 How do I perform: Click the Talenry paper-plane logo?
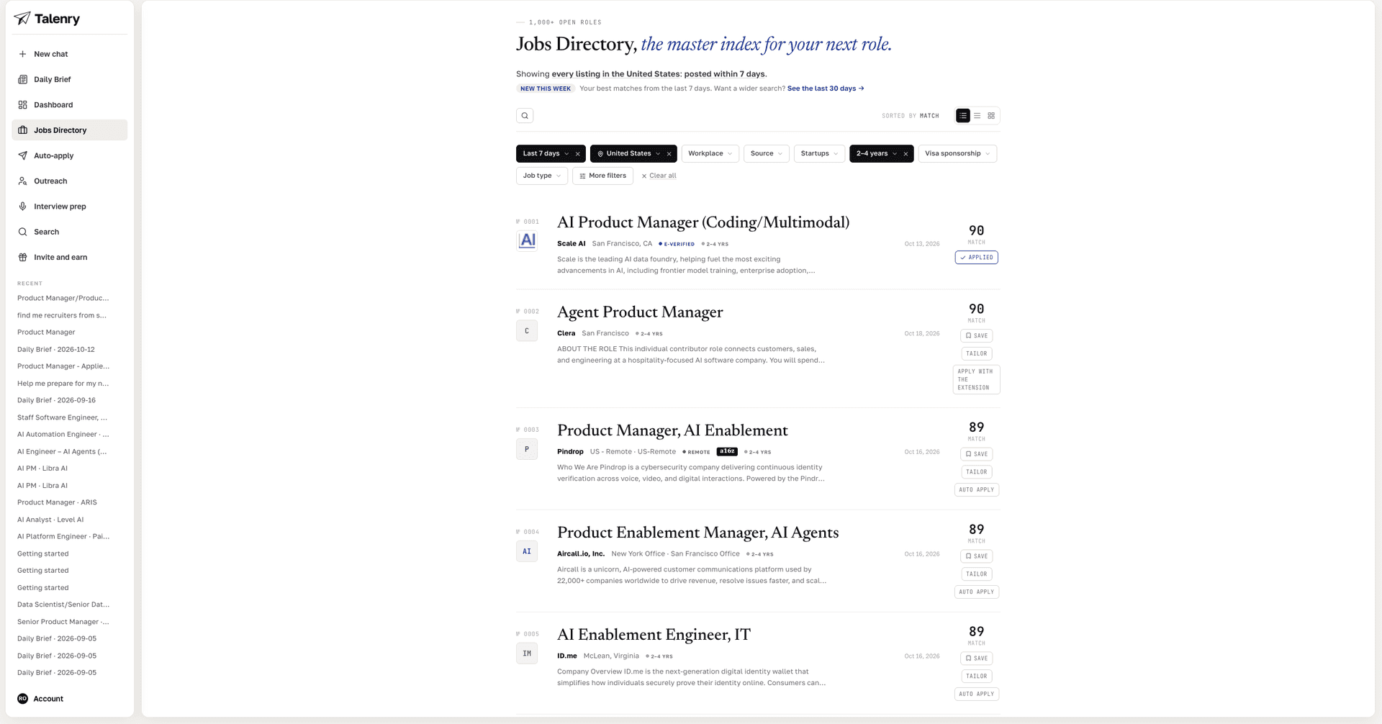click(x=22, y=19)
